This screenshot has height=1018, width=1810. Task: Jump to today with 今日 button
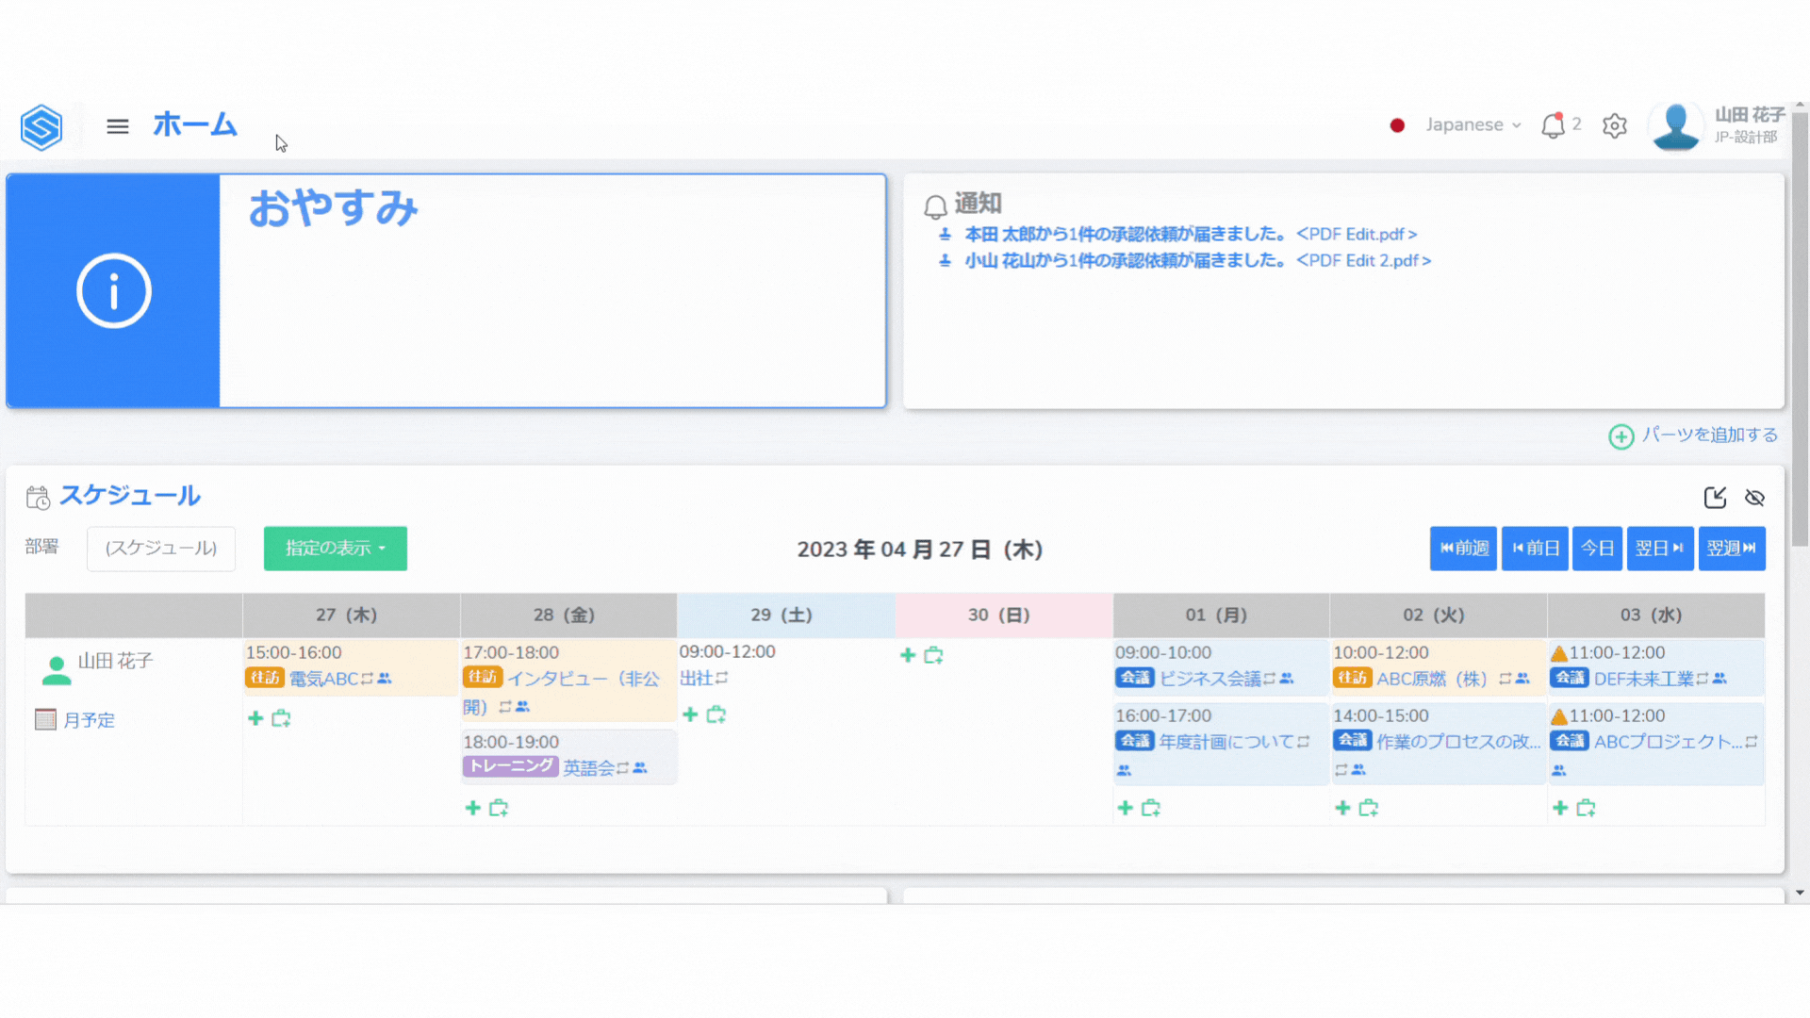[1597, 549]
